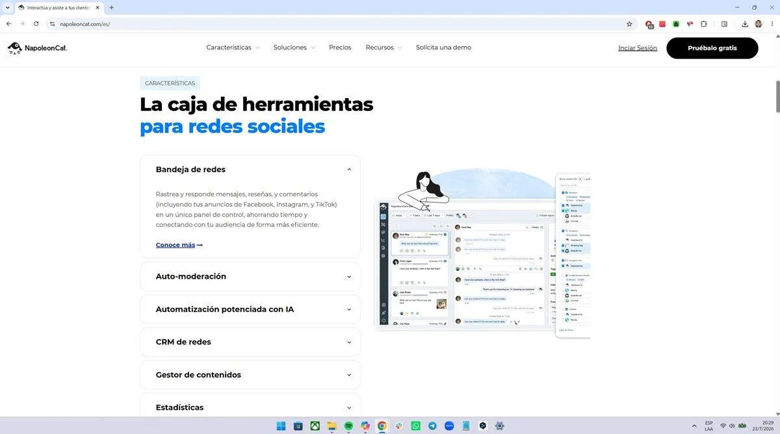This screenshot has width=780, height=434.
Task: Bookmark this page with the star icon
Action: pos(629,24)
